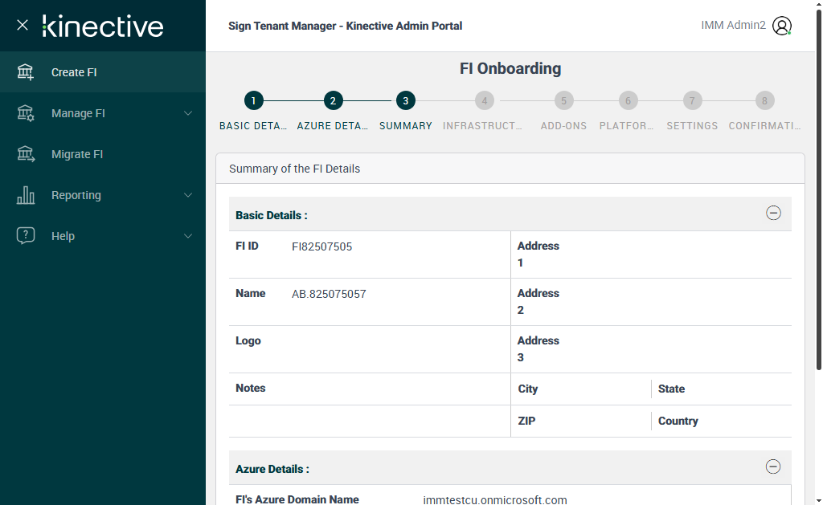This screenshot has width=823, height=505.
Task: Click the Manage FI gear-bank icon
Action: click(26, 113)
